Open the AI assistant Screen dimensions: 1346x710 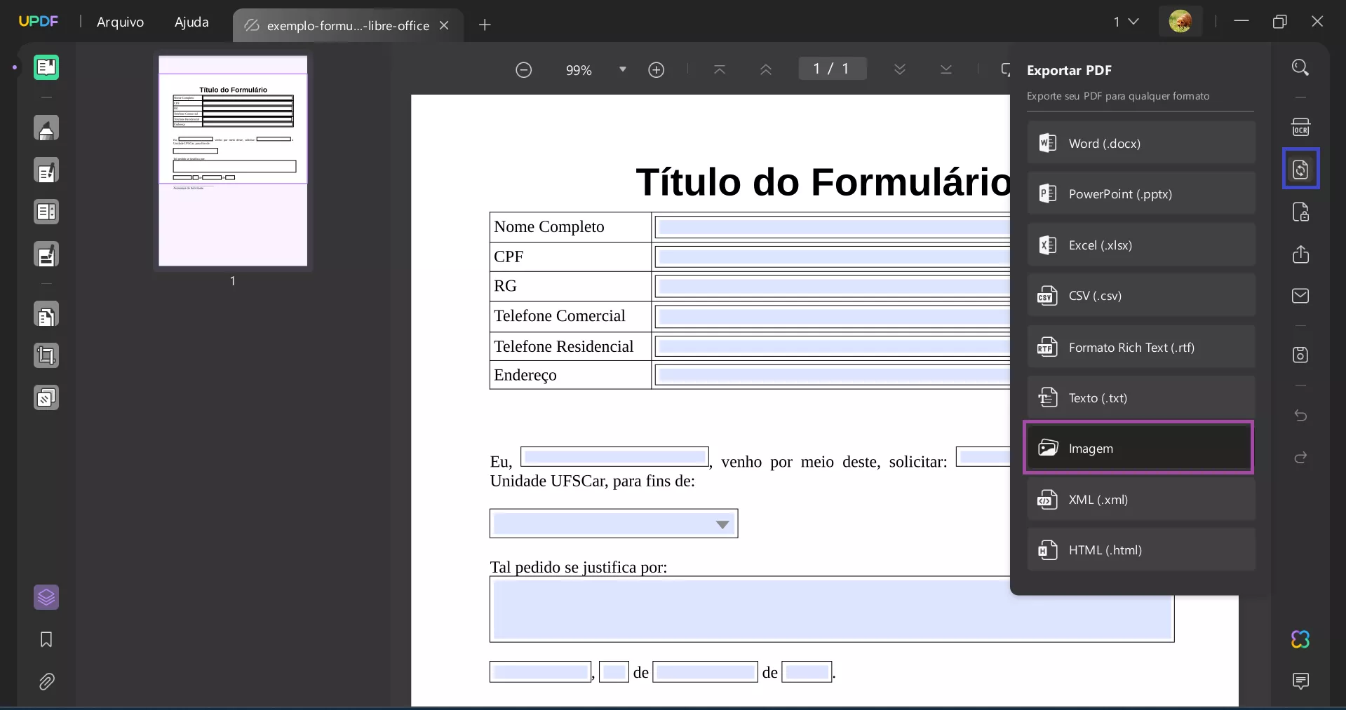[x=1301, y=640]
